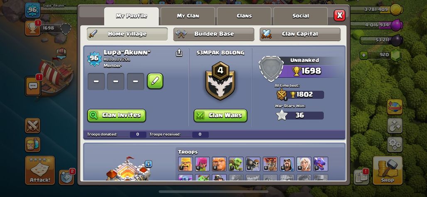
Task: Click the green plus to add gems
Action: [x=363, y=55]
